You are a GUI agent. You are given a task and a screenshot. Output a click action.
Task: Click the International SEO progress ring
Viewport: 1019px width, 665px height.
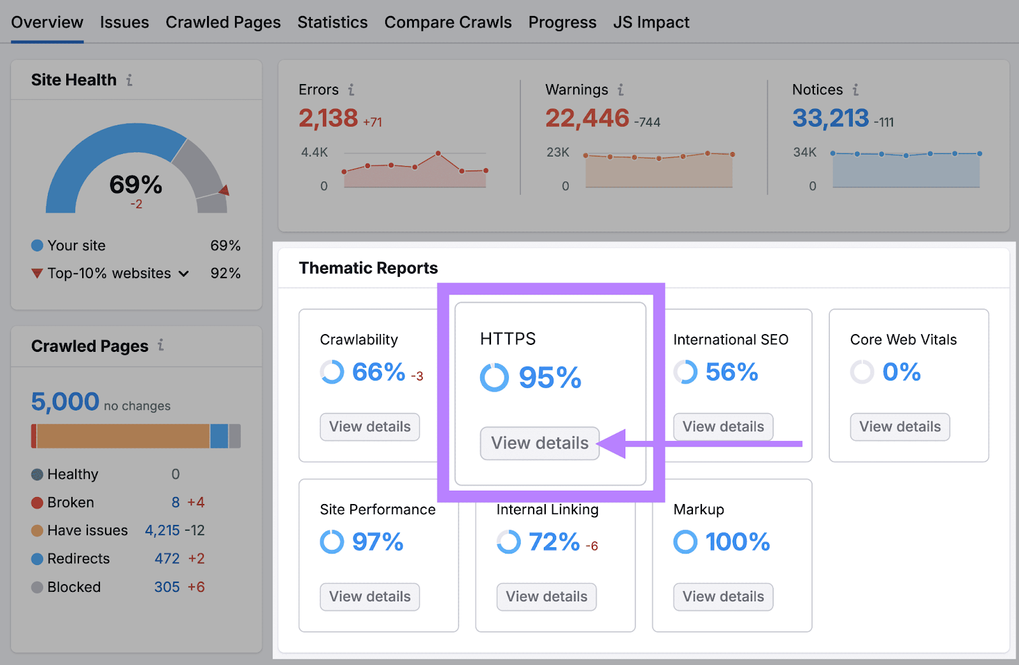(x=685, y=372)
